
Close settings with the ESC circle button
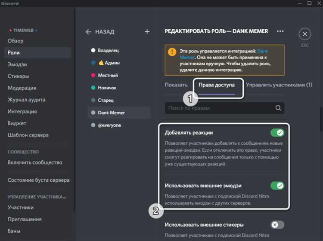coord(304,34)
